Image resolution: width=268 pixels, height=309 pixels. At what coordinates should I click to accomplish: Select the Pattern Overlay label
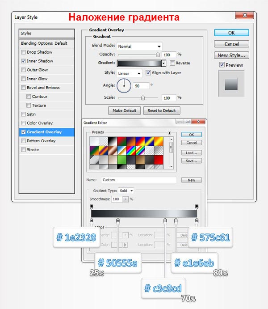coord(41,141)
